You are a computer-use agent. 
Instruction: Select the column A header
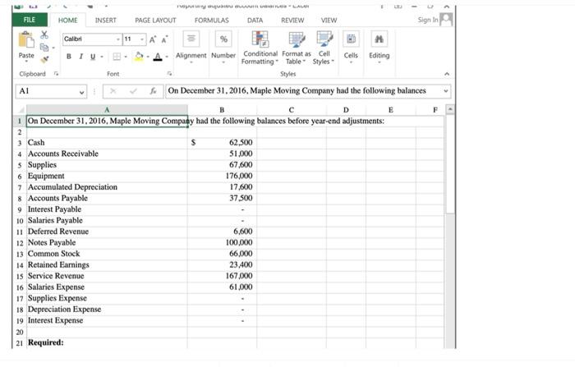(107, 110)
